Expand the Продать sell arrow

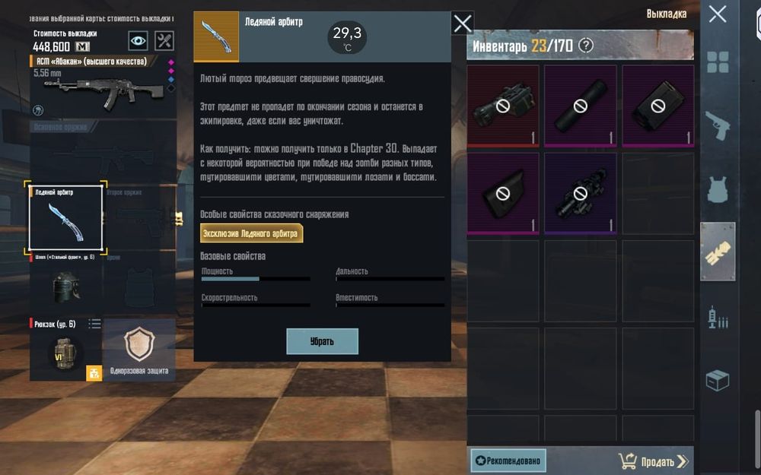[x=683, y=461]
